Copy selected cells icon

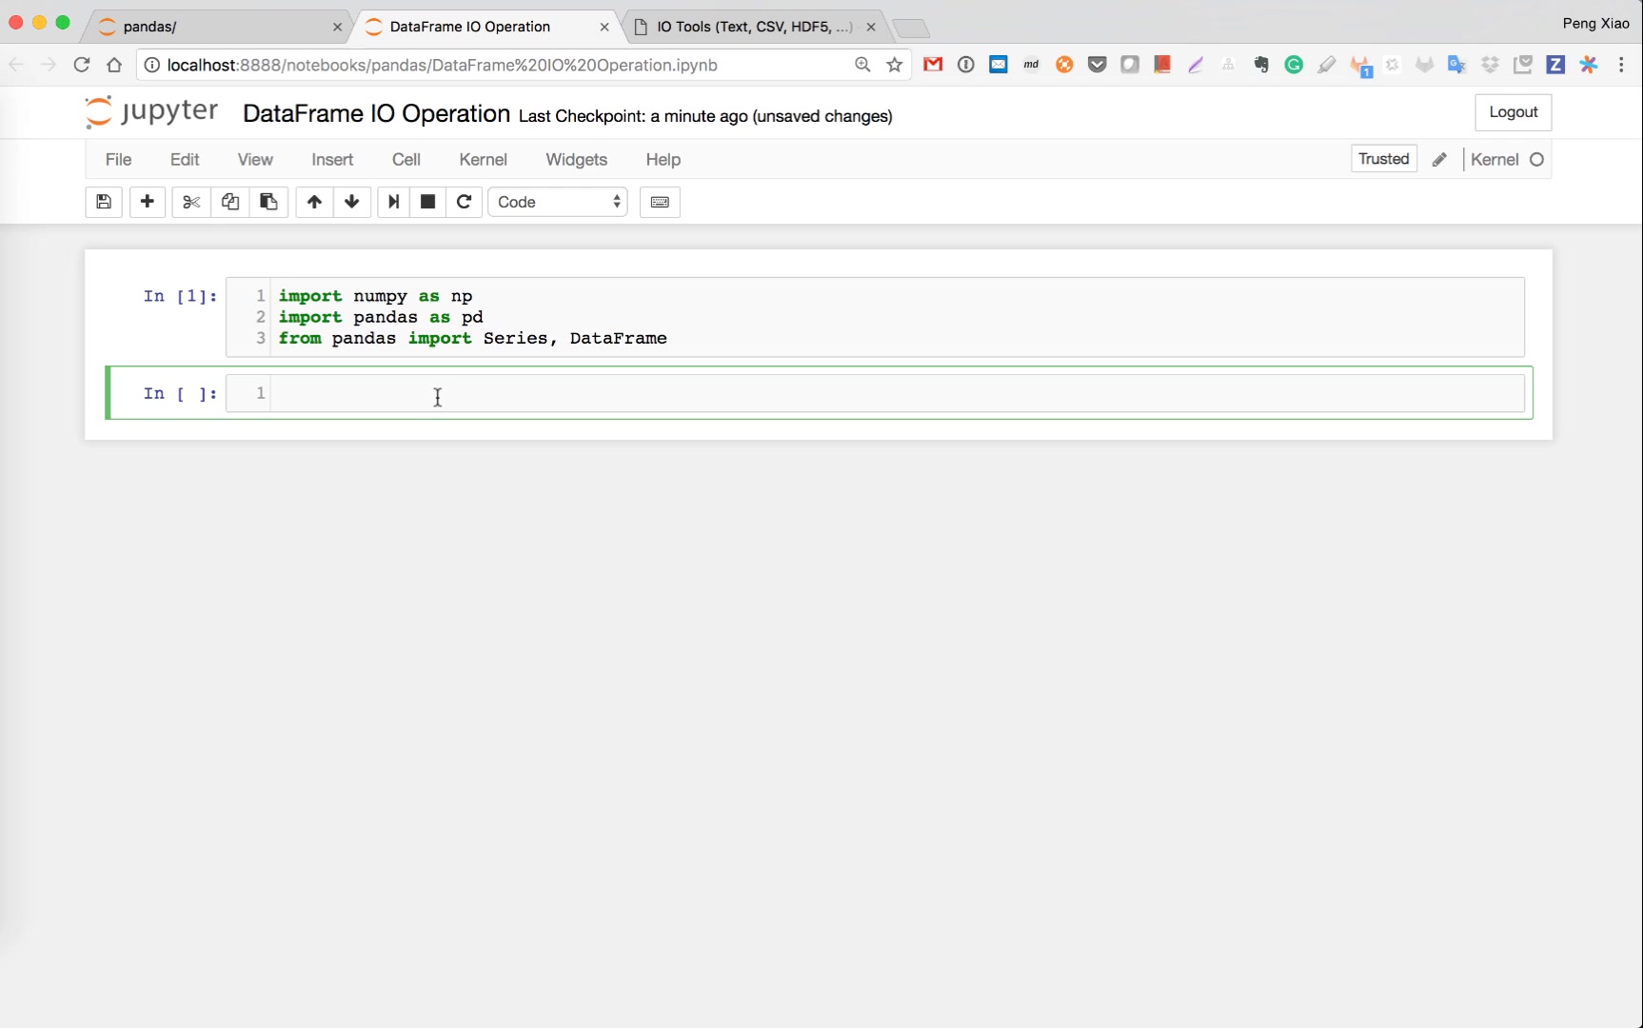[230, 202]
